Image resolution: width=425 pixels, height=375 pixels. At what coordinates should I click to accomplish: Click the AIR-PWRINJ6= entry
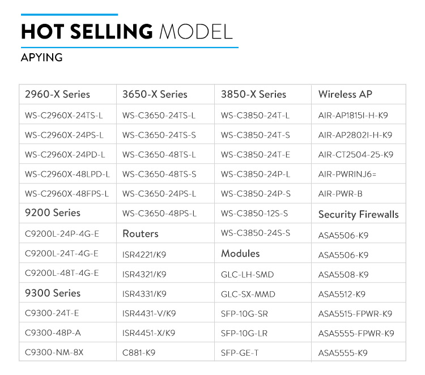point(347,174)
